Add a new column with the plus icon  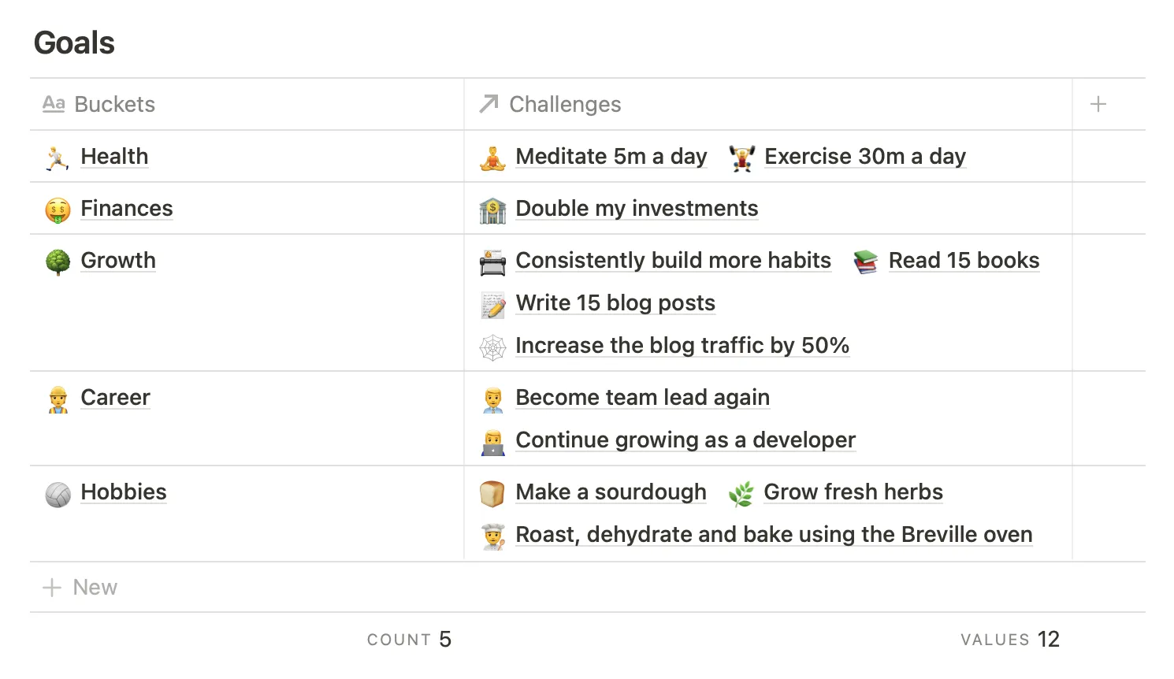point(1098,104)
